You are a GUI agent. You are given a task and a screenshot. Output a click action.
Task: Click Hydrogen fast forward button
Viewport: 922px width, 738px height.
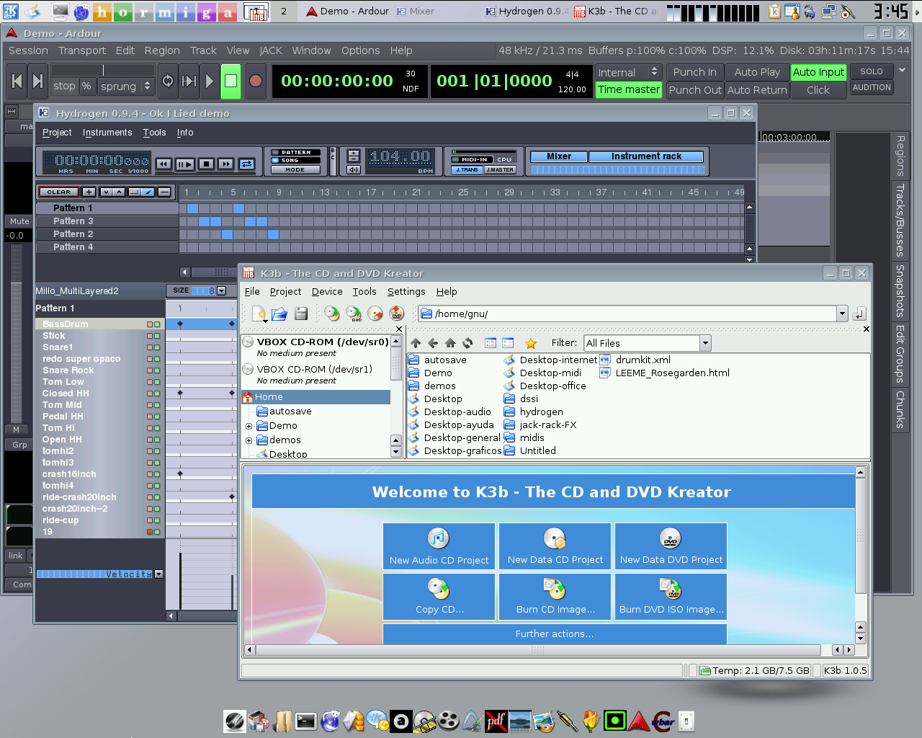(x=226, y=164)
